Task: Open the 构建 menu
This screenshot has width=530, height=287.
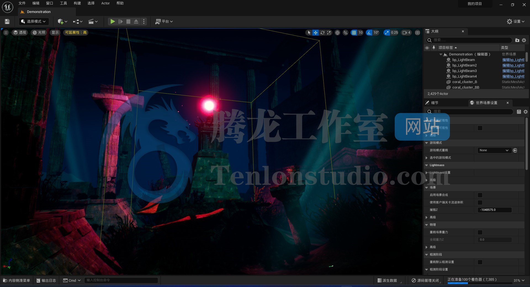Action: [x=77, y=3]
